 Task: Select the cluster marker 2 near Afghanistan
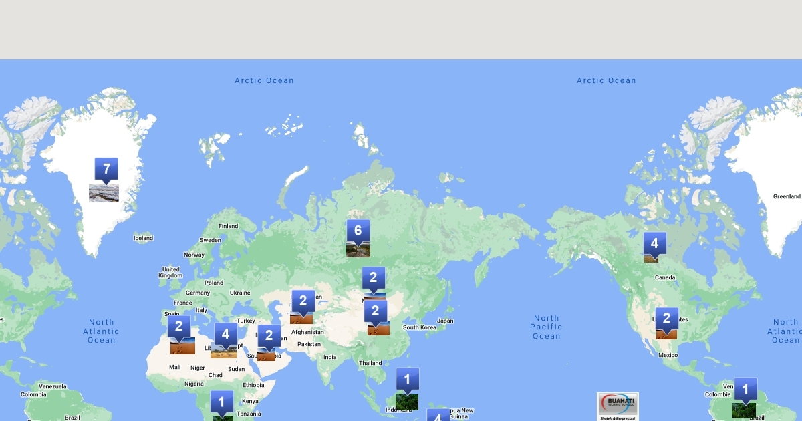point(303,301)
